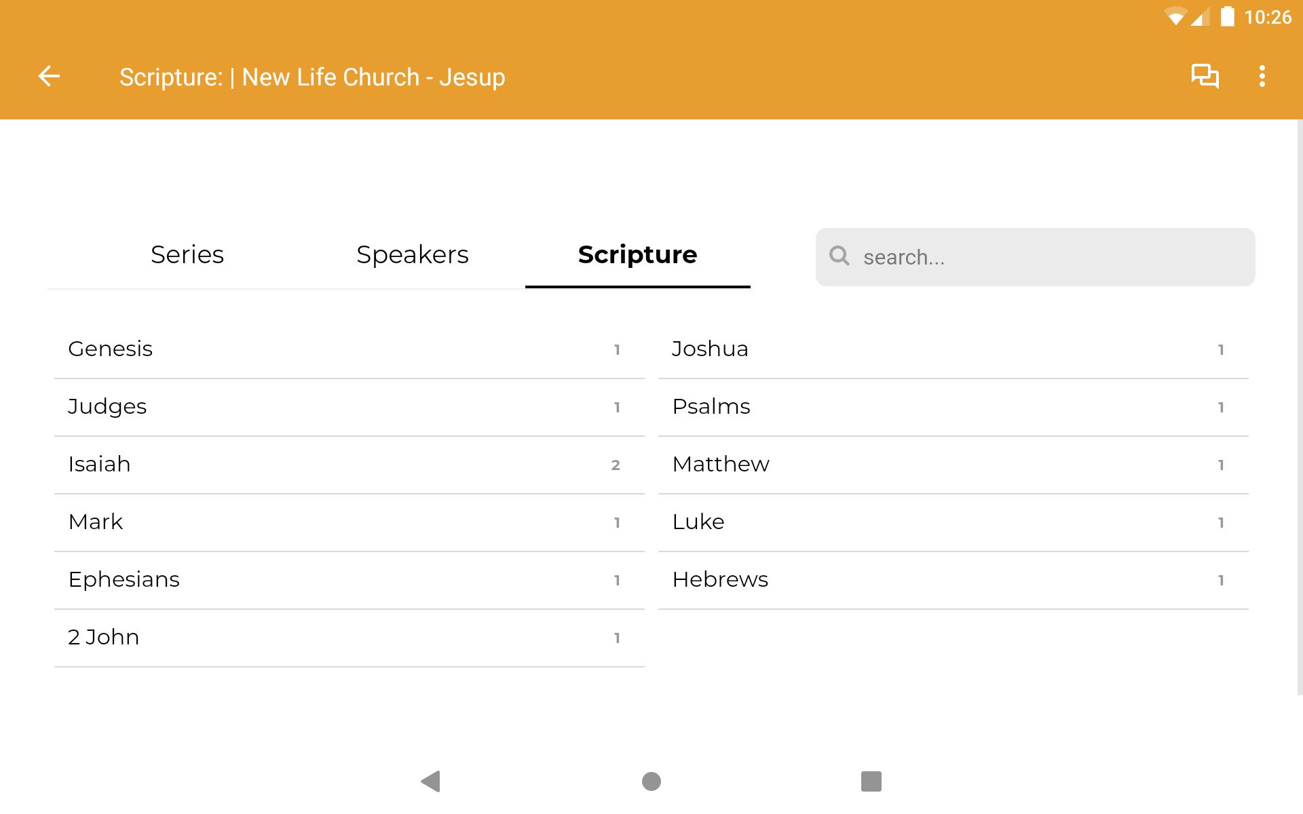1303x814 pixels.
Task: Open the 2 John entry
Action: pyautogui.click(x=349, y=638)
